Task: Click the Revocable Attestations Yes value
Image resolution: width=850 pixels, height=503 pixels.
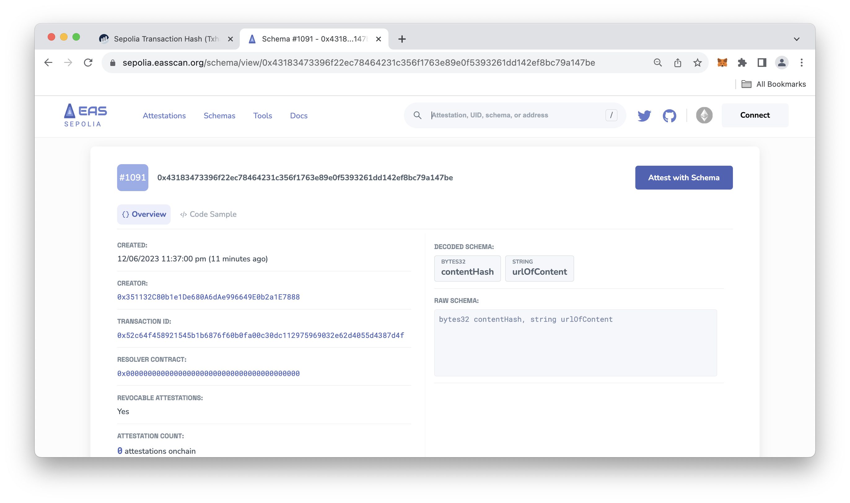Action: click(123, 411)
